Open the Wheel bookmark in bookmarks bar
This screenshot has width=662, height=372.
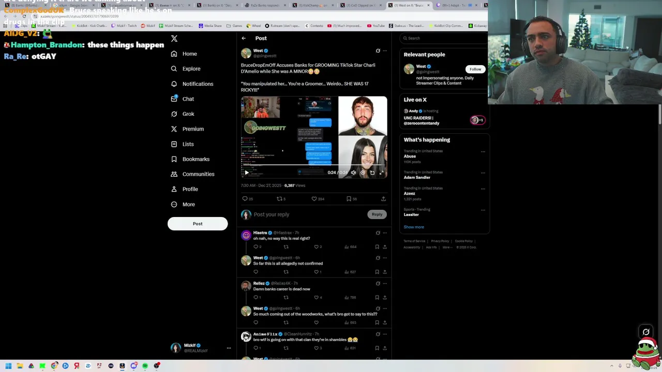pyautogui.click(x=253, y=26)
